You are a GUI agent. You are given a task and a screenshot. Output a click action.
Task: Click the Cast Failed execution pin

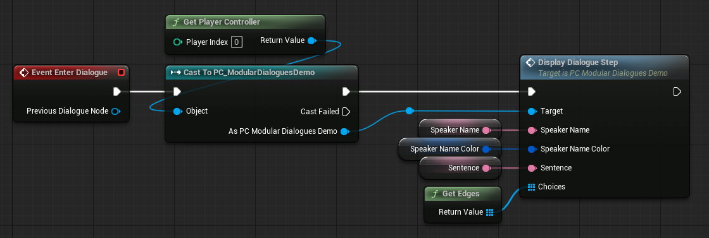pos(346,111)
